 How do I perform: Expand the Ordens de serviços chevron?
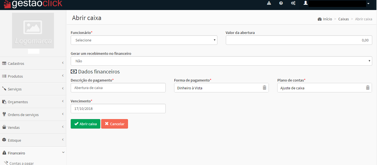63,114
